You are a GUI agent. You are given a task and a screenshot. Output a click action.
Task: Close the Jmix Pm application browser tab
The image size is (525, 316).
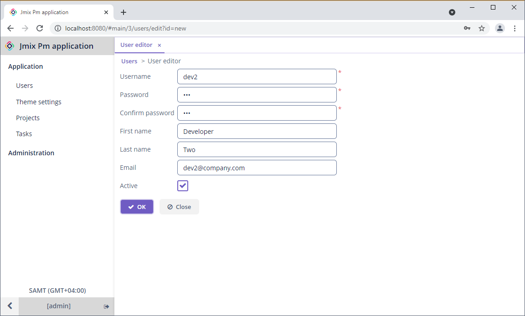pos(106,12)
